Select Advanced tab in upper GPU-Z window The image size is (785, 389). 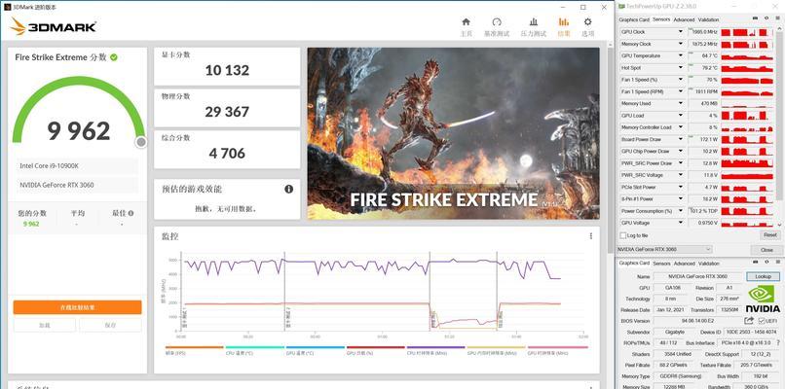click(684, 19)
